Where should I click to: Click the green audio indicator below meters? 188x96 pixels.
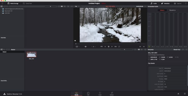point(149,46)
